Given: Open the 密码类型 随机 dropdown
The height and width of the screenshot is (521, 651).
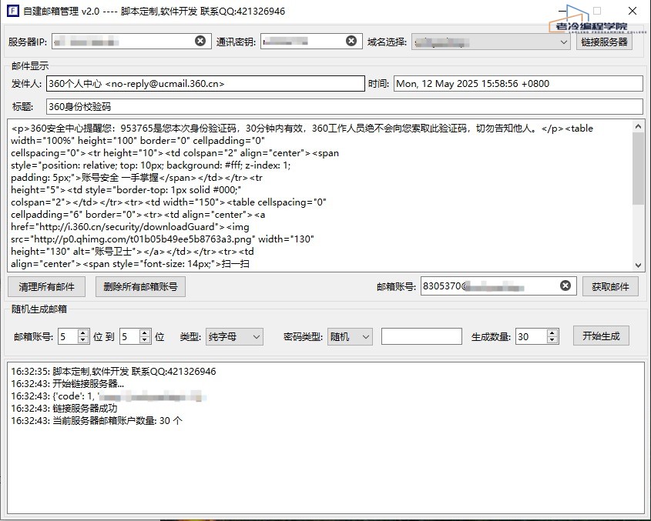Looking at the screenshot, I should pyautogui.click(x=350, y=336).
